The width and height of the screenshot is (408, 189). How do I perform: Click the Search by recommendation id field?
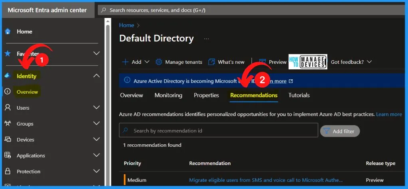click(x=219, y=130)
